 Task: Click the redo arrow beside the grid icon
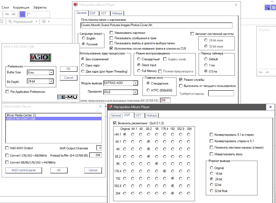point(13,14)
